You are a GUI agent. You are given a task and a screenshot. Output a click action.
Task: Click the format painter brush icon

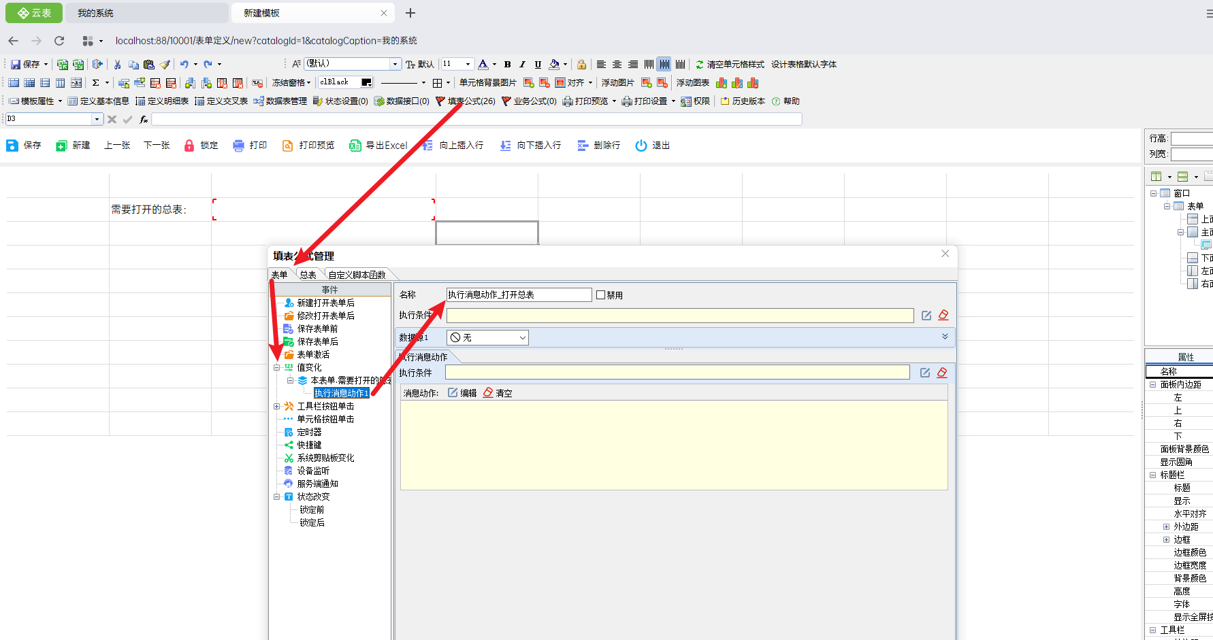[165, 65]
